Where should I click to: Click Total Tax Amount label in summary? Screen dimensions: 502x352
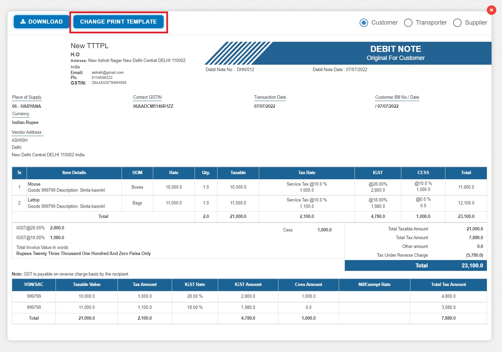[412, 237]
